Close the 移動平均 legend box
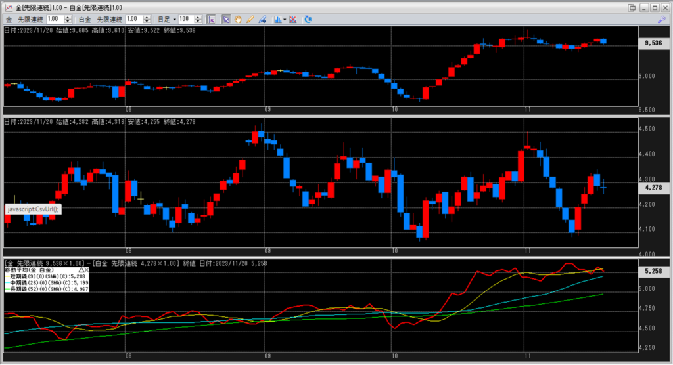 pos(87,270)
